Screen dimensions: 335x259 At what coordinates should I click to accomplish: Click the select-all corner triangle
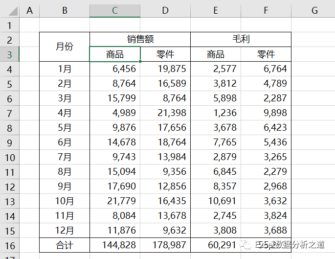tap(13, 11)
